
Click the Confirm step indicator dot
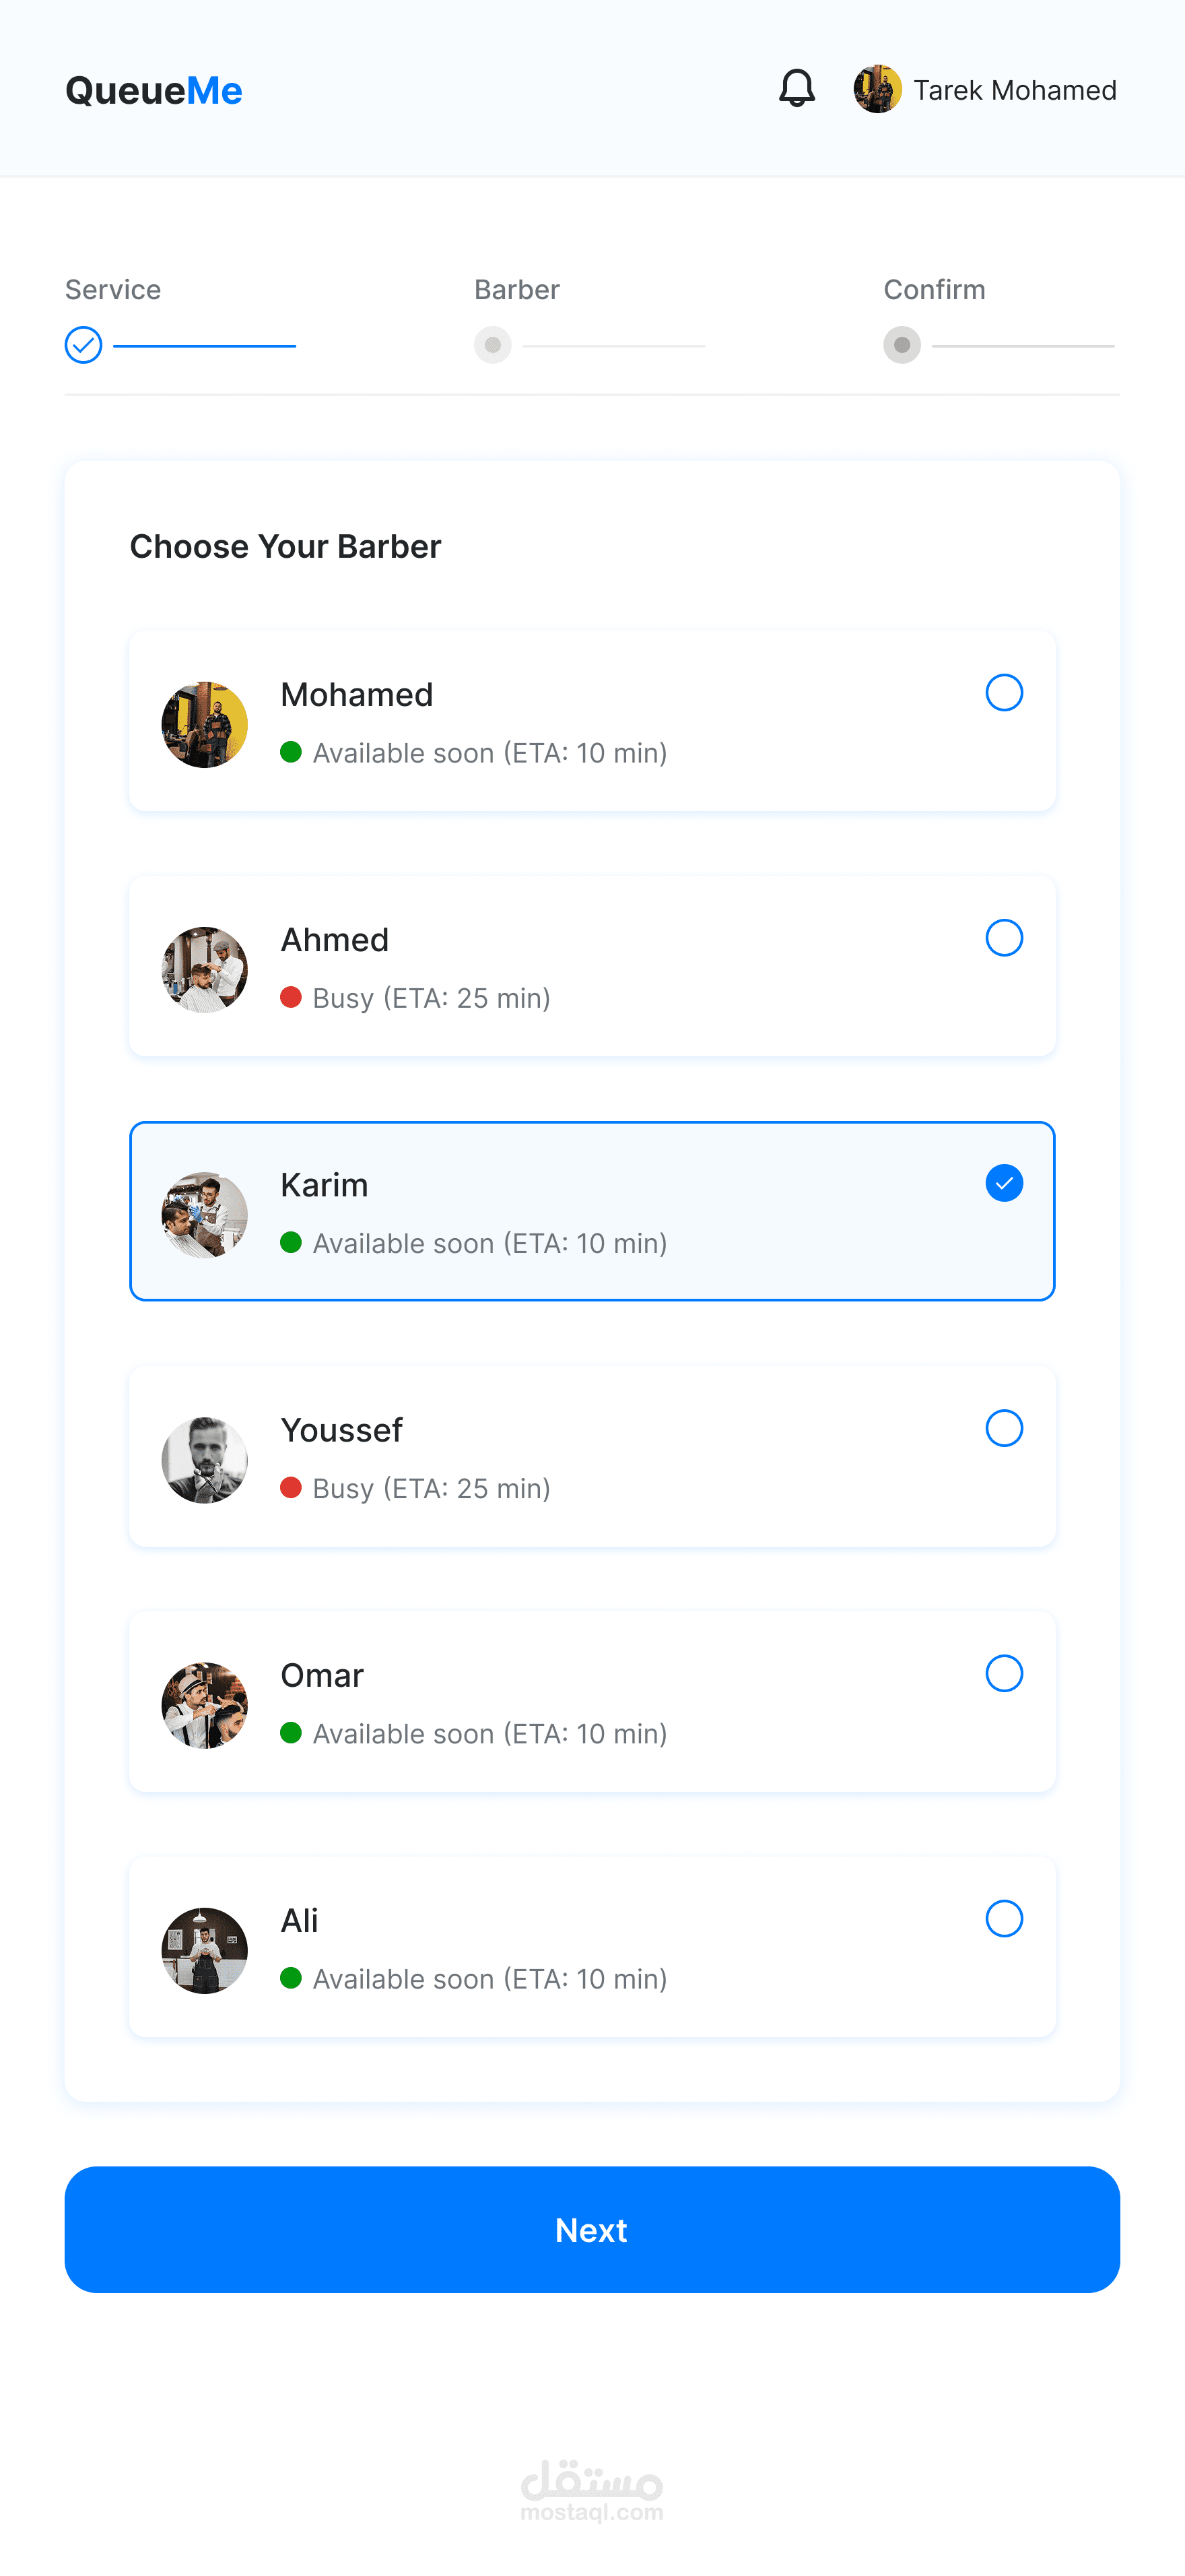pos(902,345)
